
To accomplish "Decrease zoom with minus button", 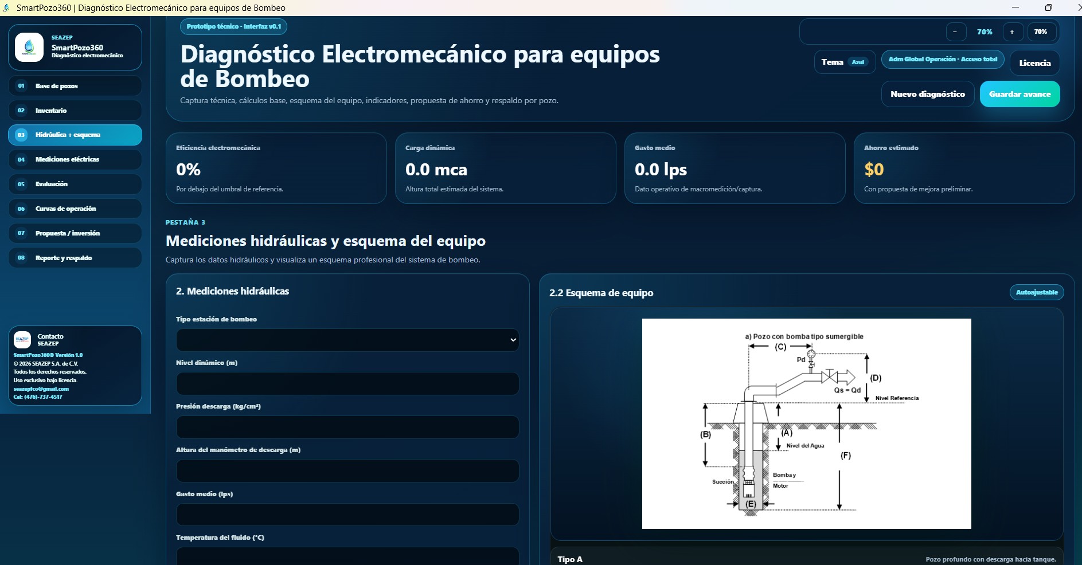I will click(x=955, y=32).
